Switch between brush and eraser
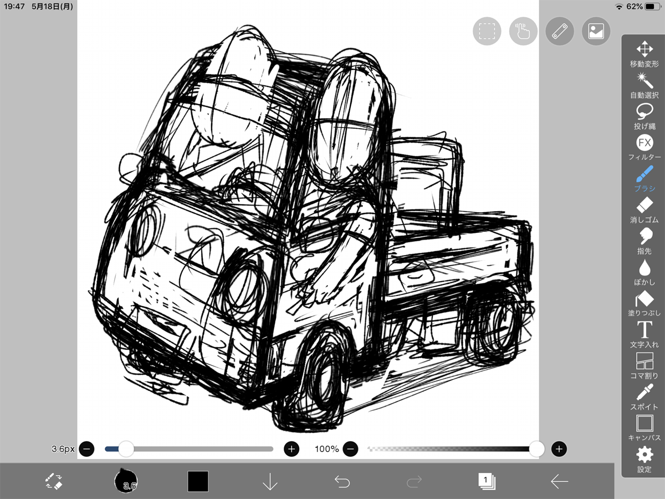This screenshot has width=665, height=499. click(54, 481)
